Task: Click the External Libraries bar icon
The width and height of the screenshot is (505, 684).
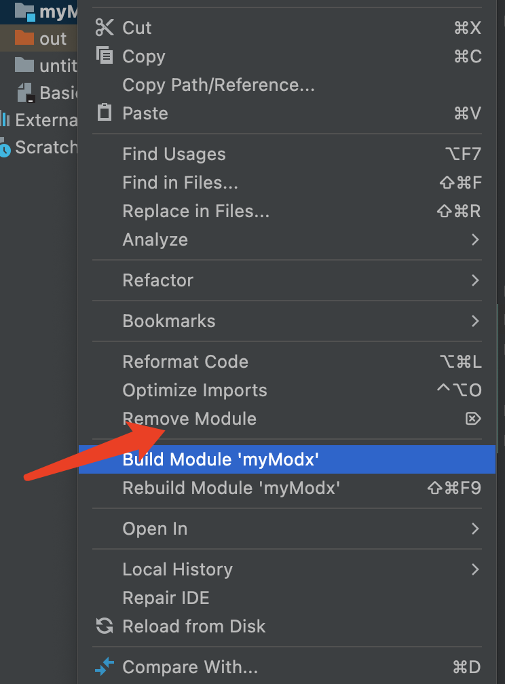Action: [5, 120]
